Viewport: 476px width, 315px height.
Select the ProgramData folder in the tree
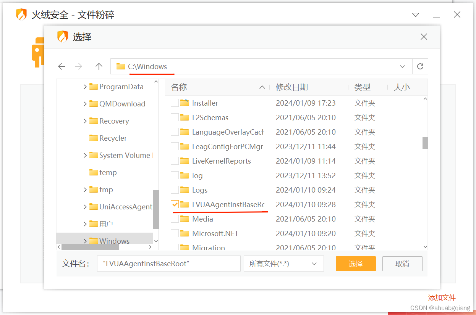[x=121, y=87]
